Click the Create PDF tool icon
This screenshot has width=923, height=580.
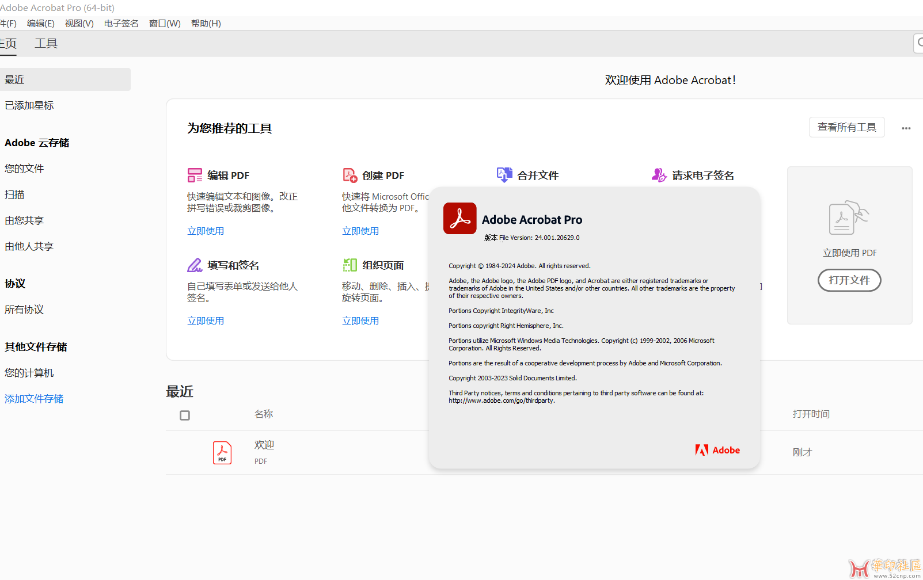[x=350, y=175]
